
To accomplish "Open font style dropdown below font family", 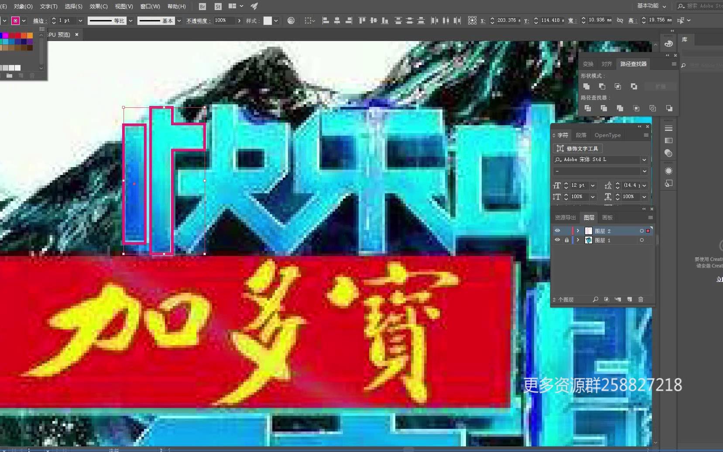I will (644, 171).
